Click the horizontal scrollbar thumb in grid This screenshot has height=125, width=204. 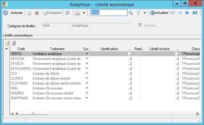33,113
